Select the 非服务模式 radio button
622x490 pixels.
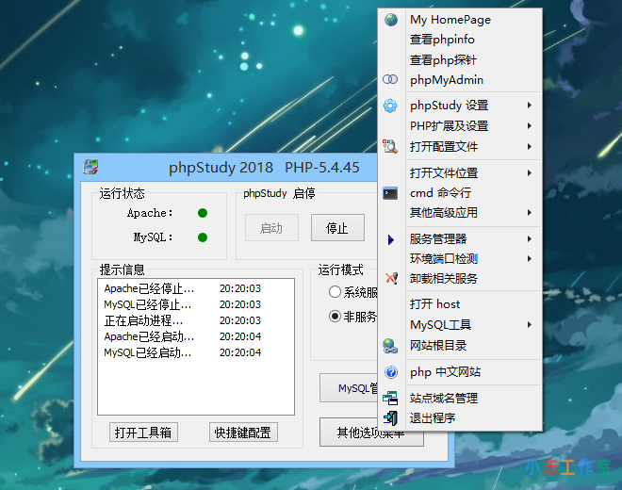[335, 317]
